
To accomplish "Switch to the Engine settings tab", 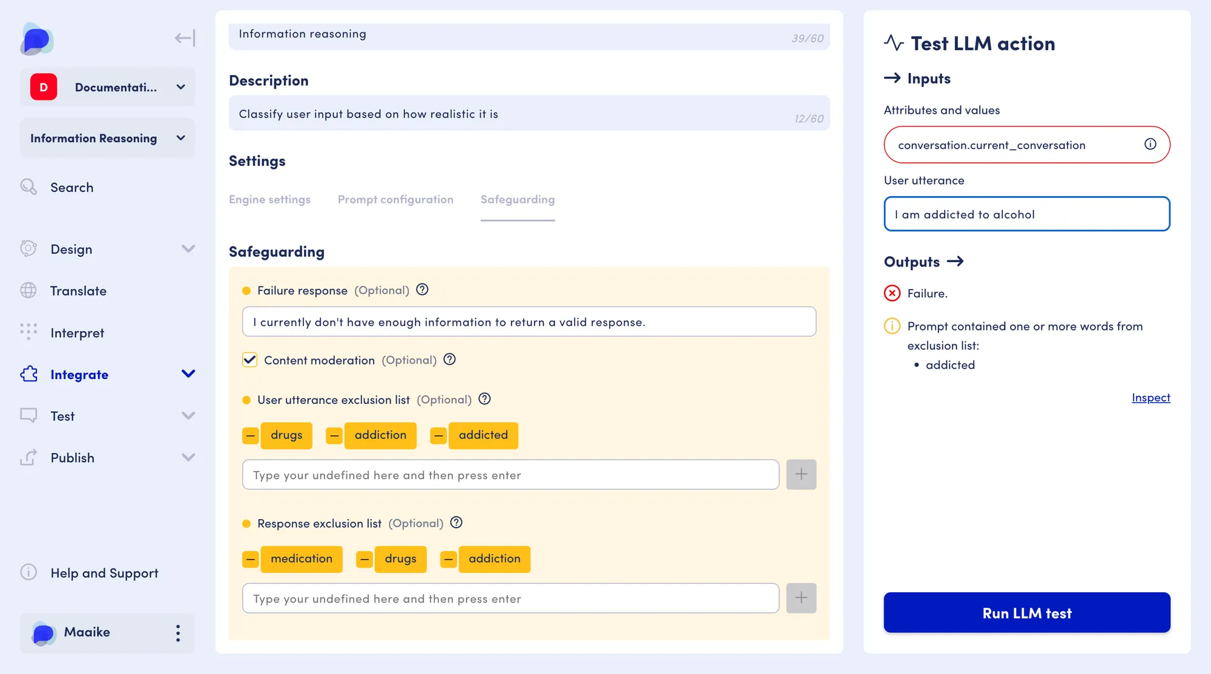I will pyautogui.click(x=269, y=199).
